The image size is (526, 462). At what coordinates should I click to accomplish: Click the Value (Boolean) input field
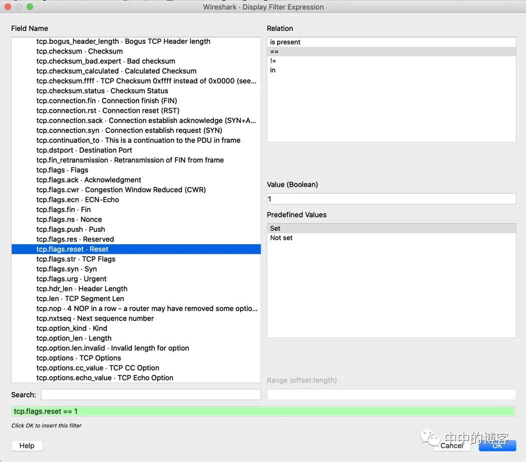point(392,199)
